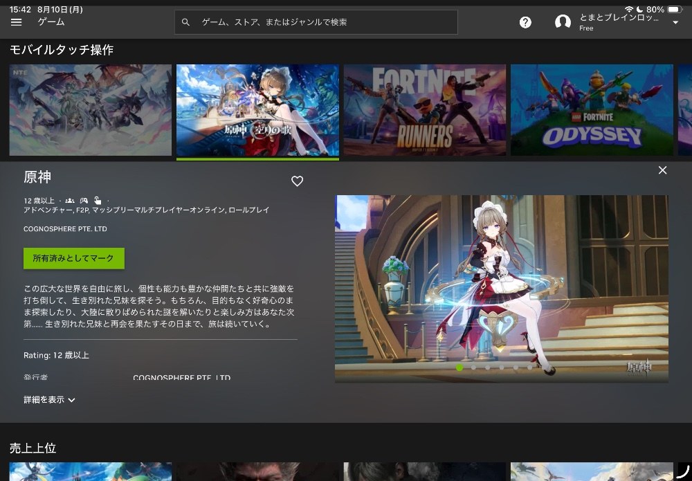Open the LEGO Fortnite Odyssey tile
The width and height of the screenshot is (692, 481).
pos(592,110)
